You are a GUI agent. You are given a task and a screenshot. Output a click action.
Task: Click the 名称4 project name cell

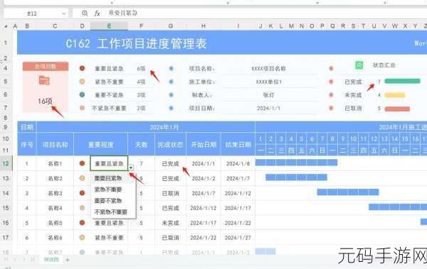[55, 208]
